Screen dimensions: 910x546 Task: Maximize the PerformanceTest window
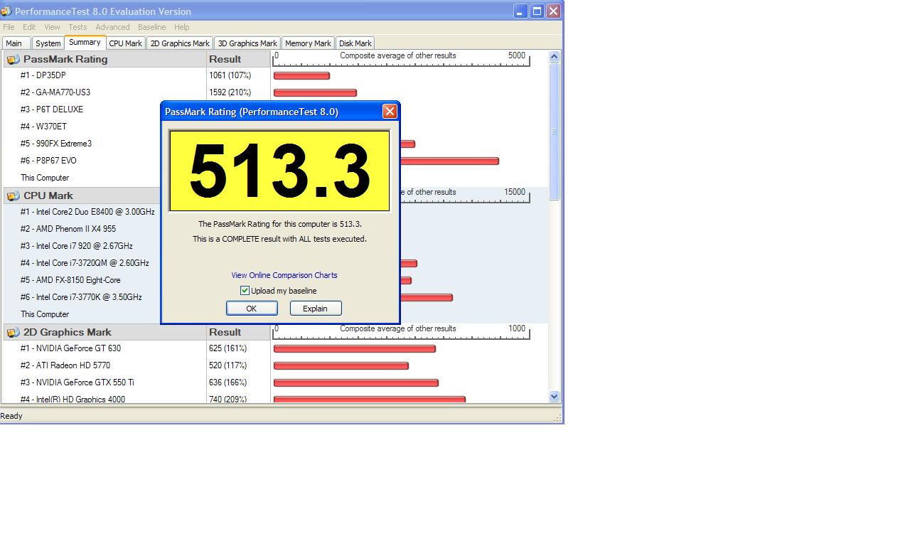(537, 11)
